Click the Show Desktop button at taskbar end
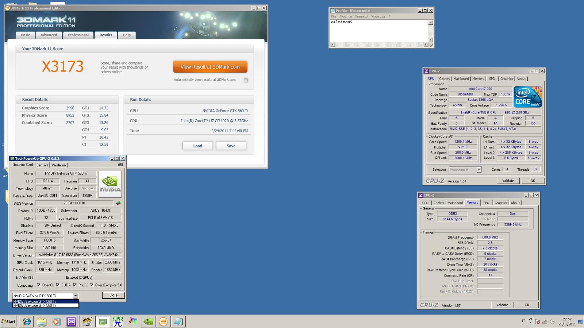This screenshot has height=328, width=584. tap(581, 321)
